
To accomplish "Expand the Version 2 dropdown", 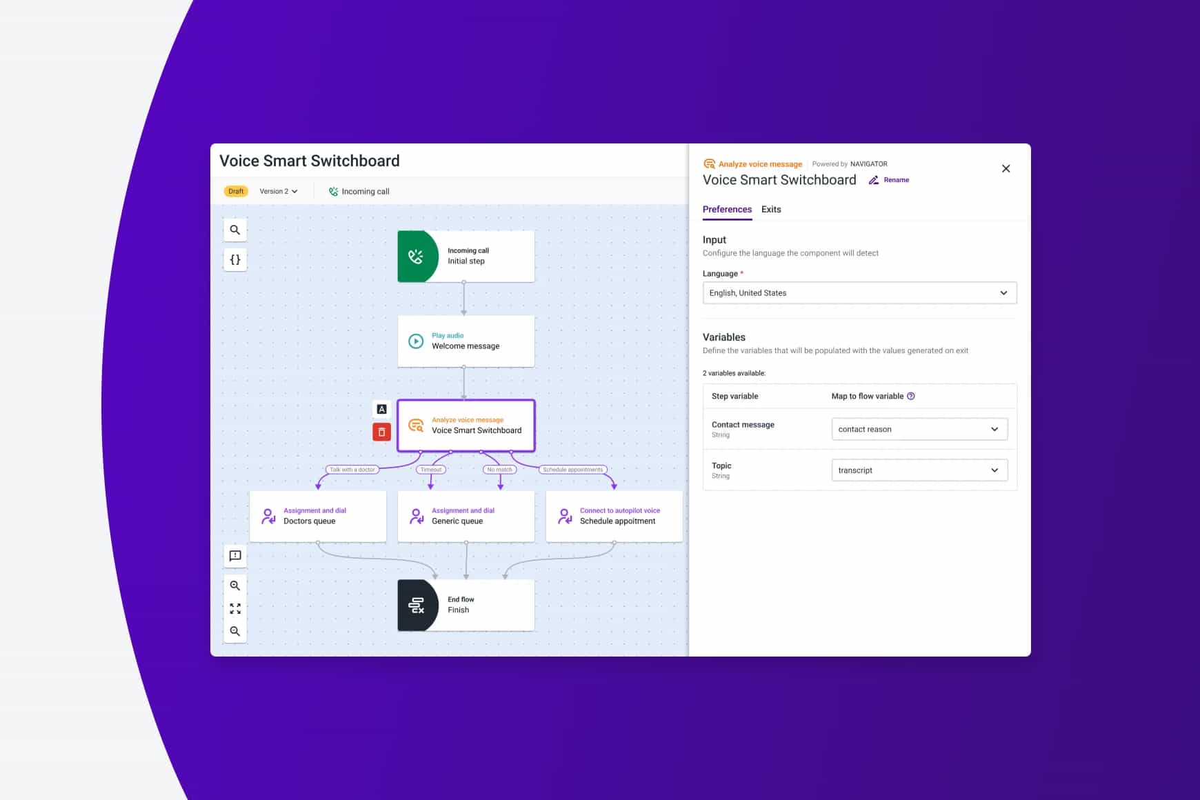I will click(278, 191).
